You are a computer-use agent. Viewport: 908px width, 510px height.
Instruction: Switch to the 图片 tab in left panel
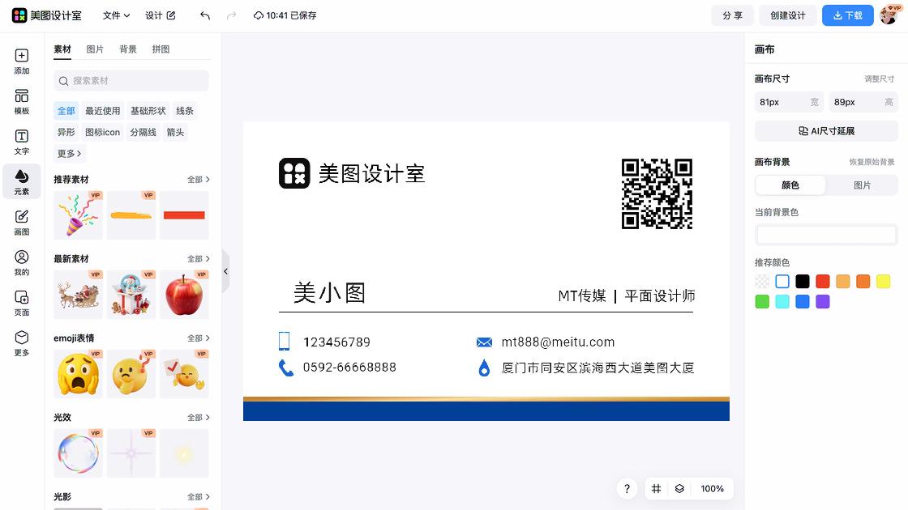95,49
